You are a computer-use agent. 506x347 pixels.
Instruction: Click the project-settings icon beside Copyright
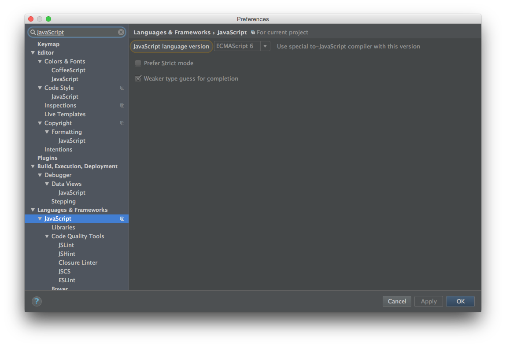(122, 123)
